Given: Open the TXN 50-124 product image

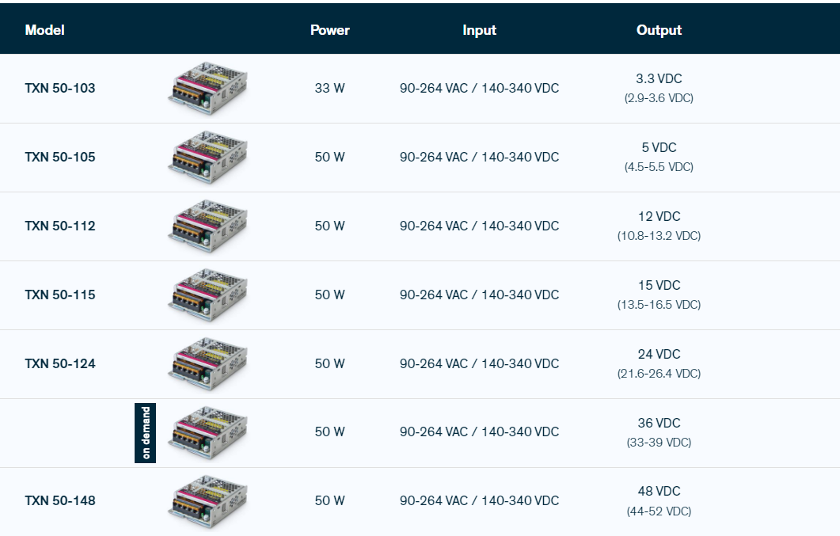Looking at the screenshot, I should [x=207, y=364].
